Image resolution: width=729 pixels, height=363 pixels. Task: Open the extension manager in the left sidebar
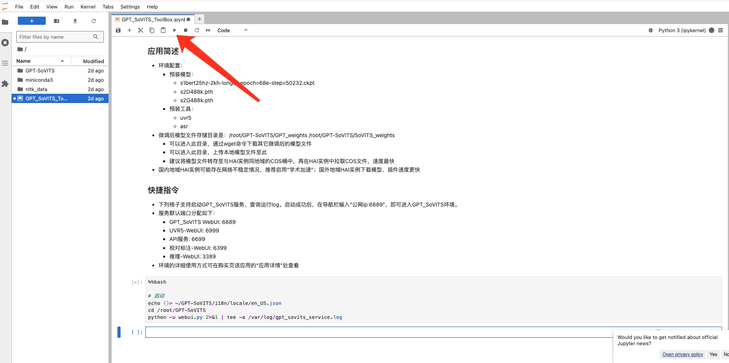pyautogui.click(x=5, y=84)
